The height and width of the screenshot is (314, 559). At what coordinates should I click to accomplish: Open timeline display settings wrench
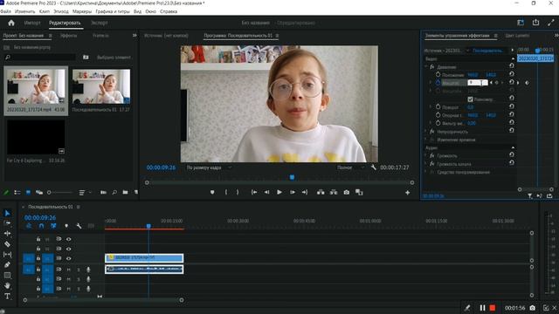click(79, 226)
